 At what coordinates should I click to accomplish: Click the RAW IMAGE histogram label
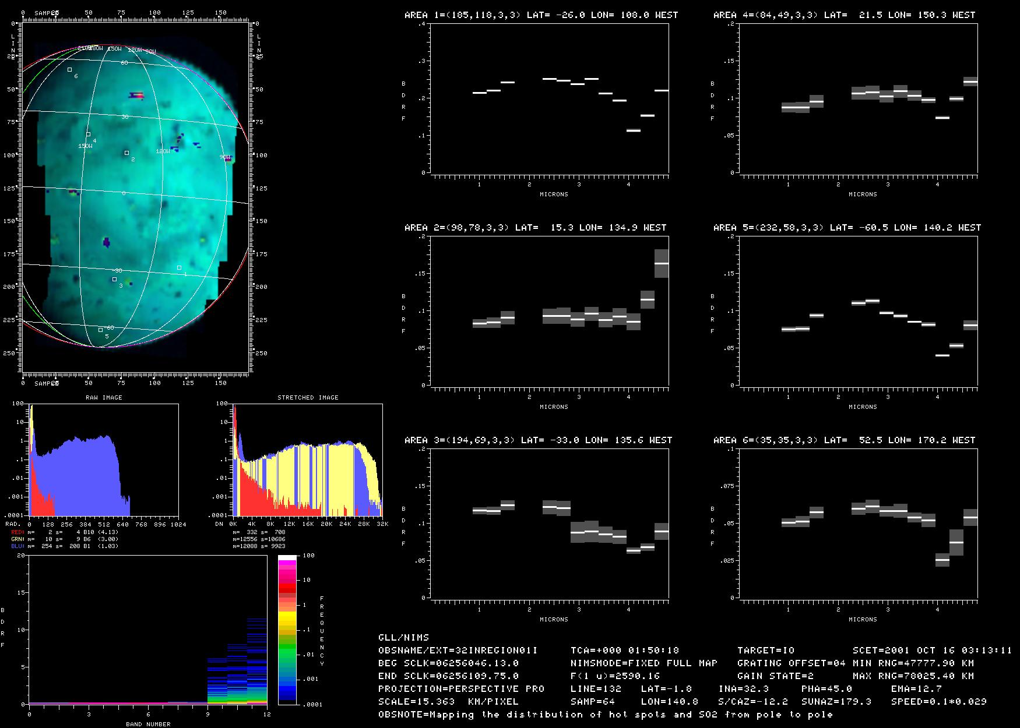pyautogui.click(x=104, y=398)
